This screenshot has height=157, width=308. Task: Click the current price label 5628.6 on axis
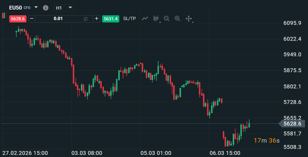(292, 124)
